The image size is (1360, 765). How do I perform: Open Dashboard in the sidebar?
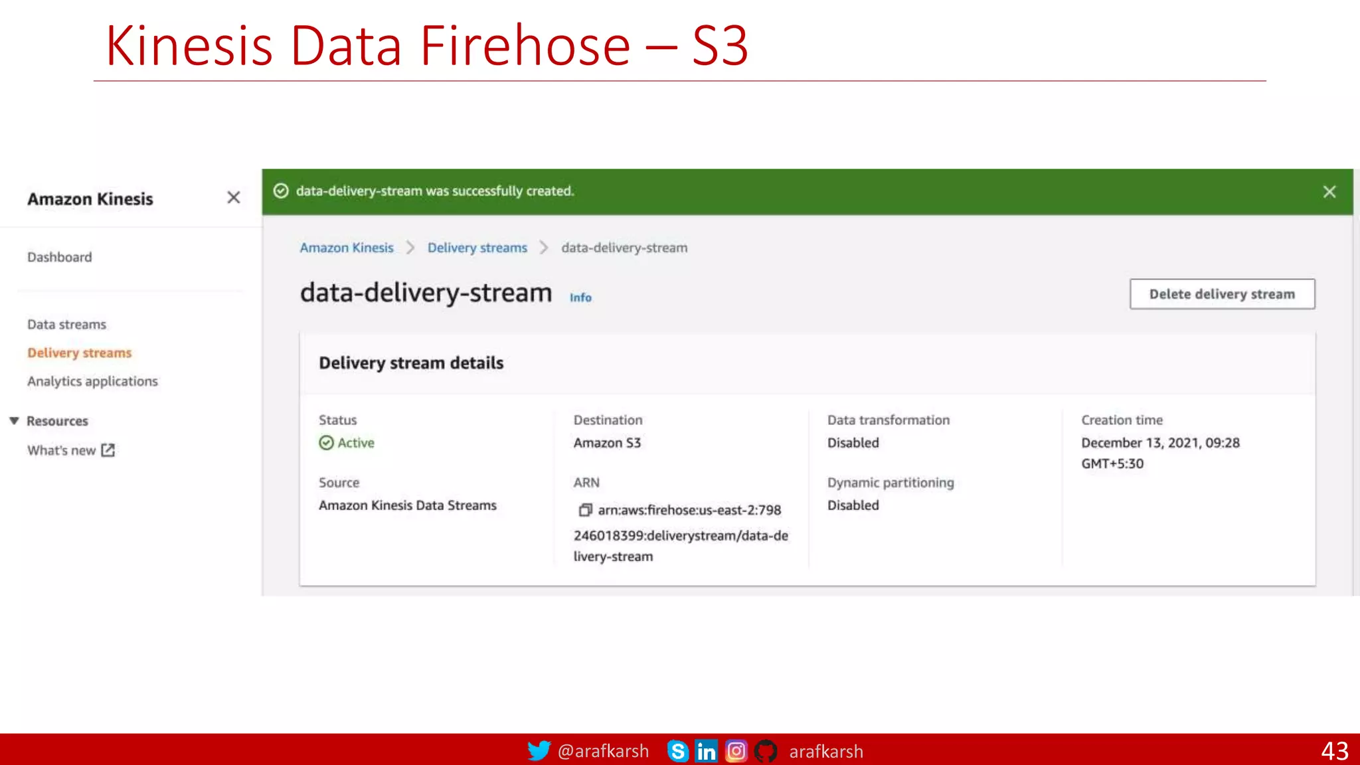pyautogui.click(x=59, y=257)
